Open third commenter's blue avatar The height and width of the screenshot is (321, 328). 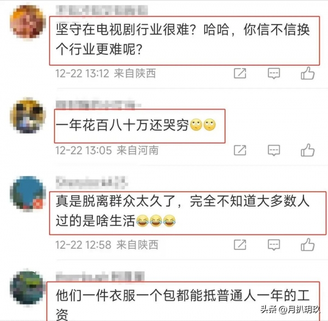(28, 194)
